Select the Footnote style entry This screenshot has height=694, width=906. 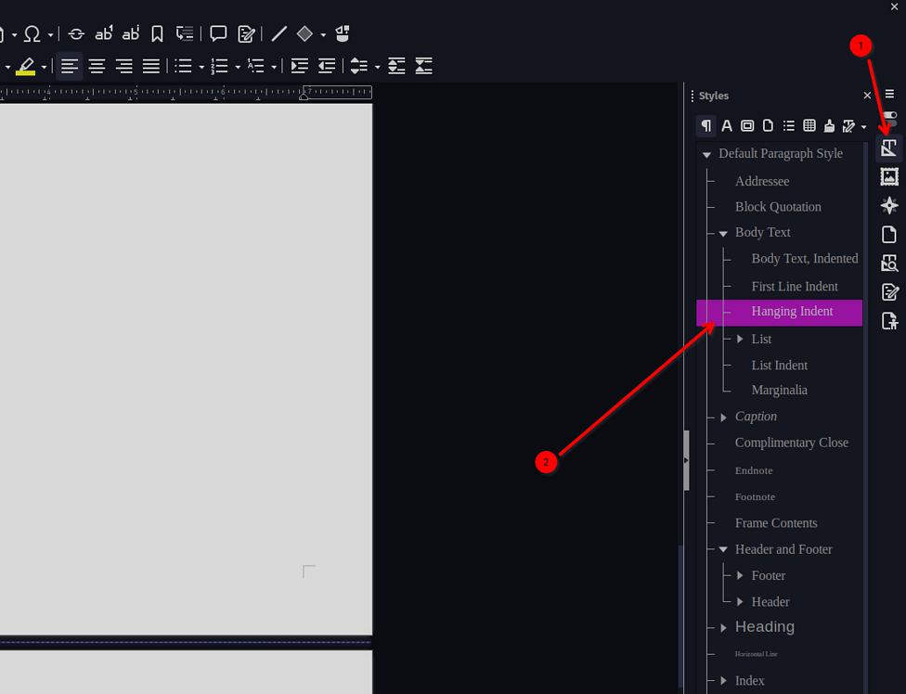(x=755, y=496)
